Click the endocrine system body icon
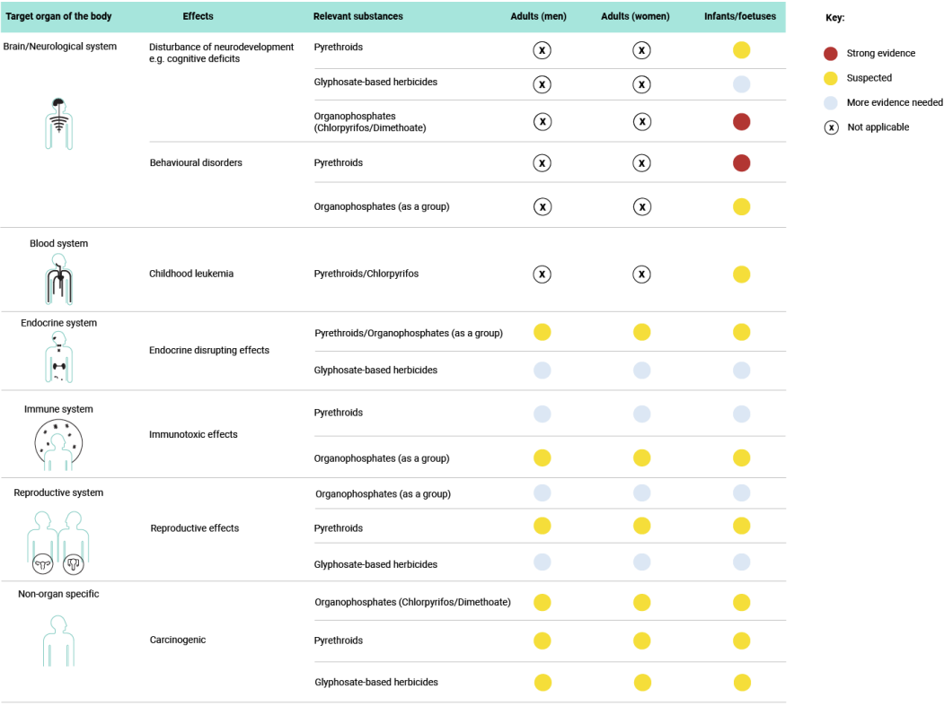 59,357
